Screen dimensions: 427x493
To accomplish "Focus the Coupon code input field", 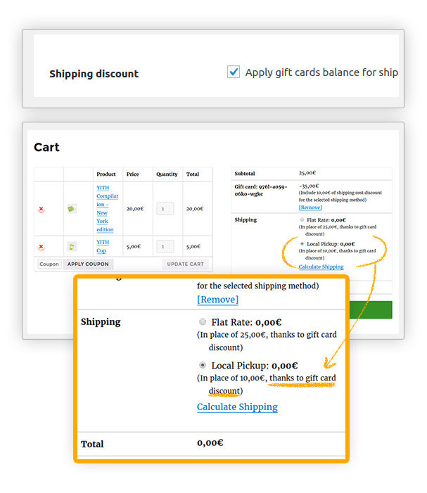I will (49, 264).
